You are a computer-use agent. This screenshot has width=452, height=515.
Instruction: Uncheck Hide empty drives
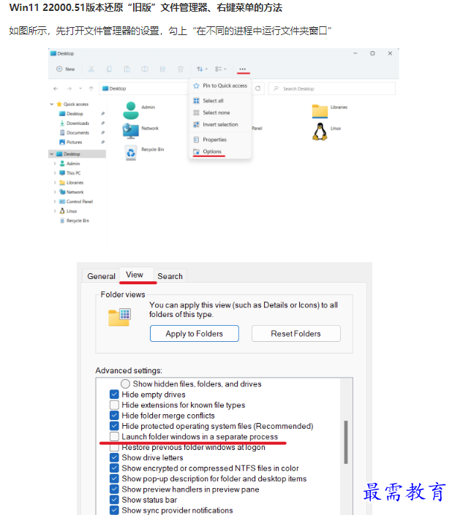[x=114, y=394]
